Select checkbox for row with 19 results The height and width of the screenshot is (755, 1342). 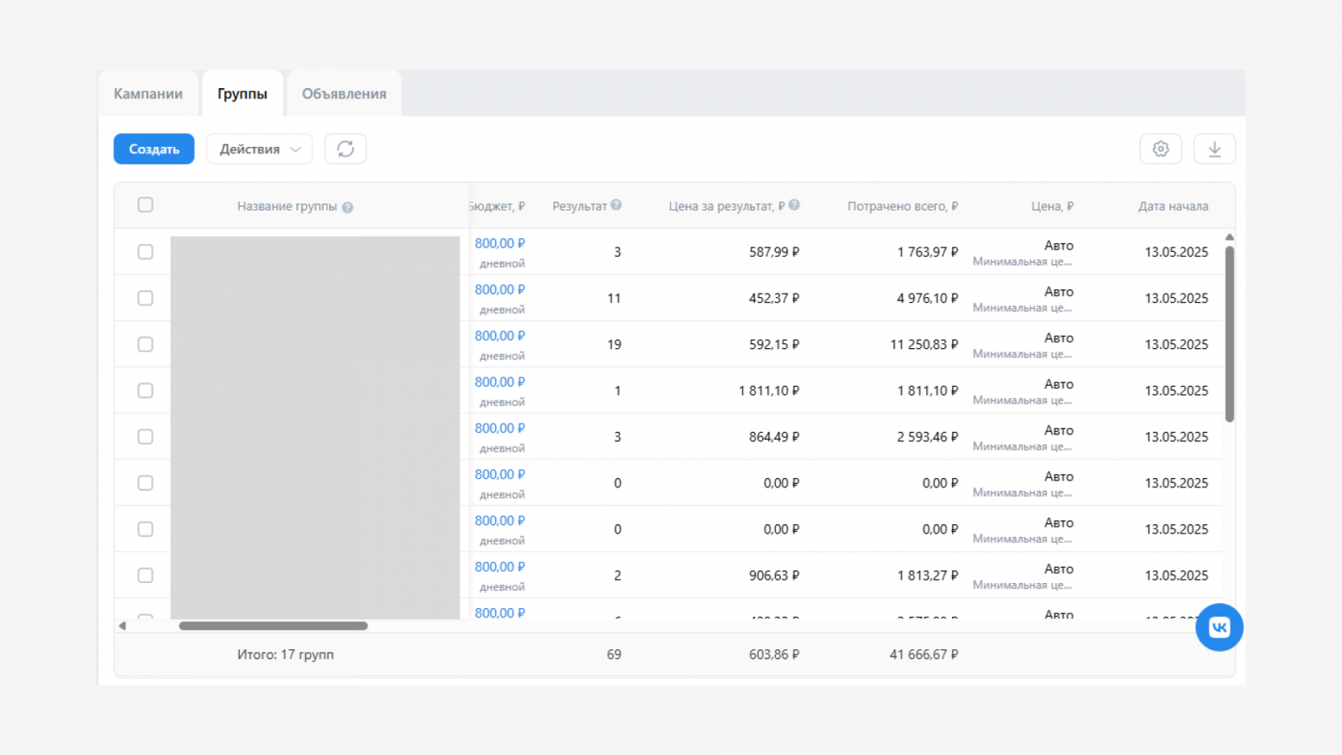145,344
